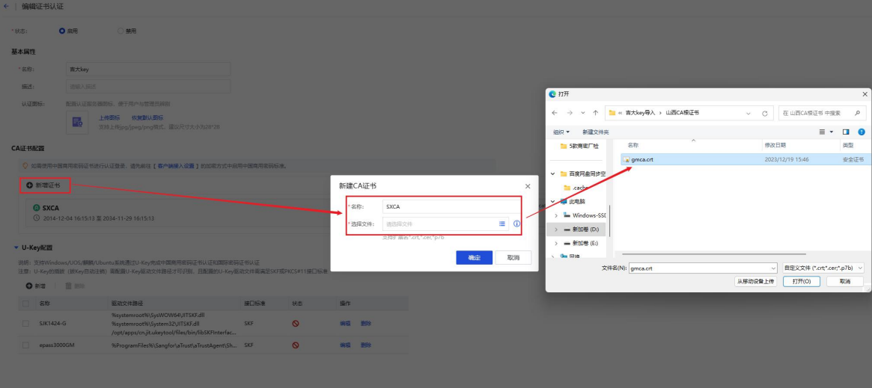This screenshot has height=388, width=872.
Task: Open the file type filter dropdown
Action: coord(823,268)
